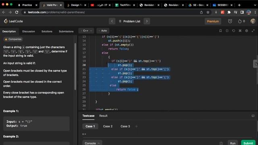Open the Problem List panel
Image resolution: width=258 pixels, height=145 pixels.
pos(130,21)
